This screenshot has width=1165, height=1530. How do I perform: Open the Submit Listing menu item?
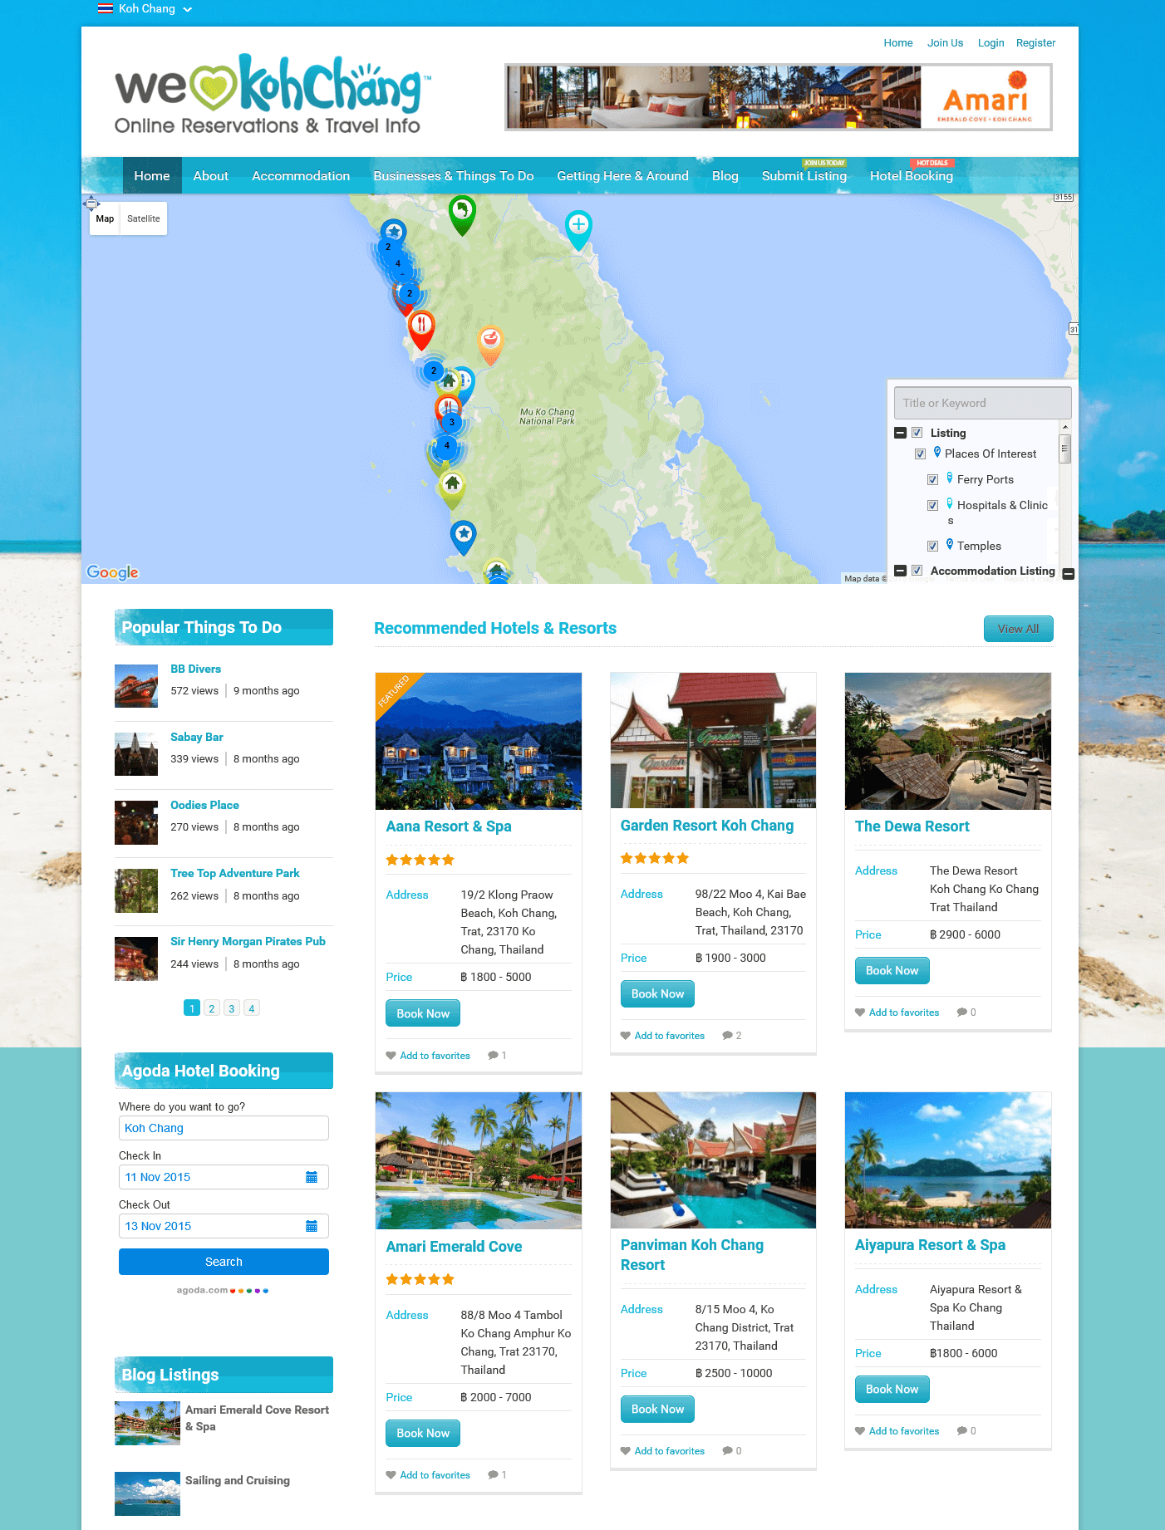(804, 176)
